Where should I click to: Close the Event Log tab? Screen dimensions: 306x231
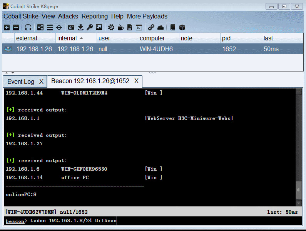(x=41, y=82)
